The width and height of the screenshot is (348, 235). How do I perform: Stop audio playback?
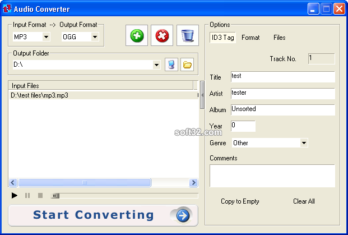40,196
